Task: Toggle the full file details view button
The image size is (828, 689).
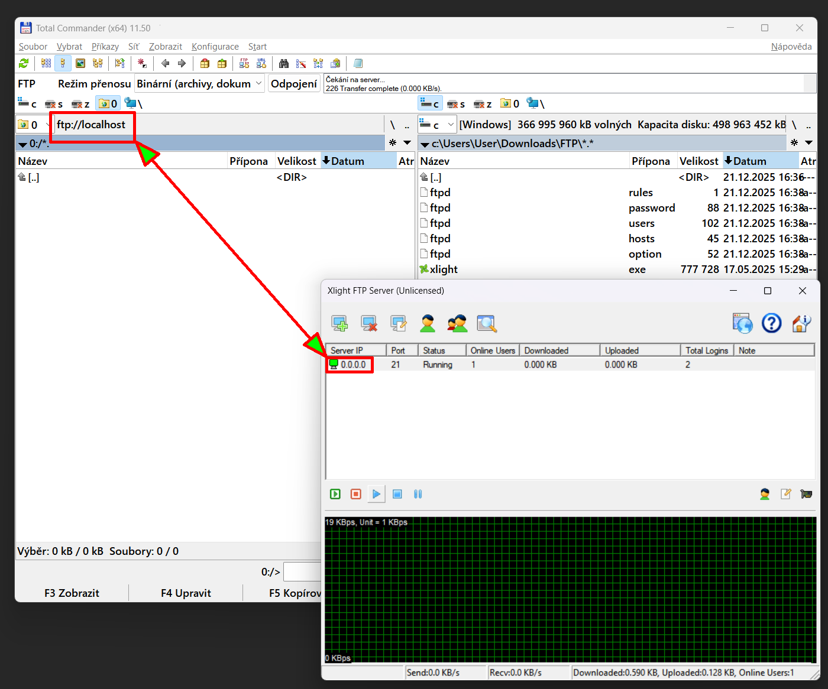Action: click(x=63, y=63)
